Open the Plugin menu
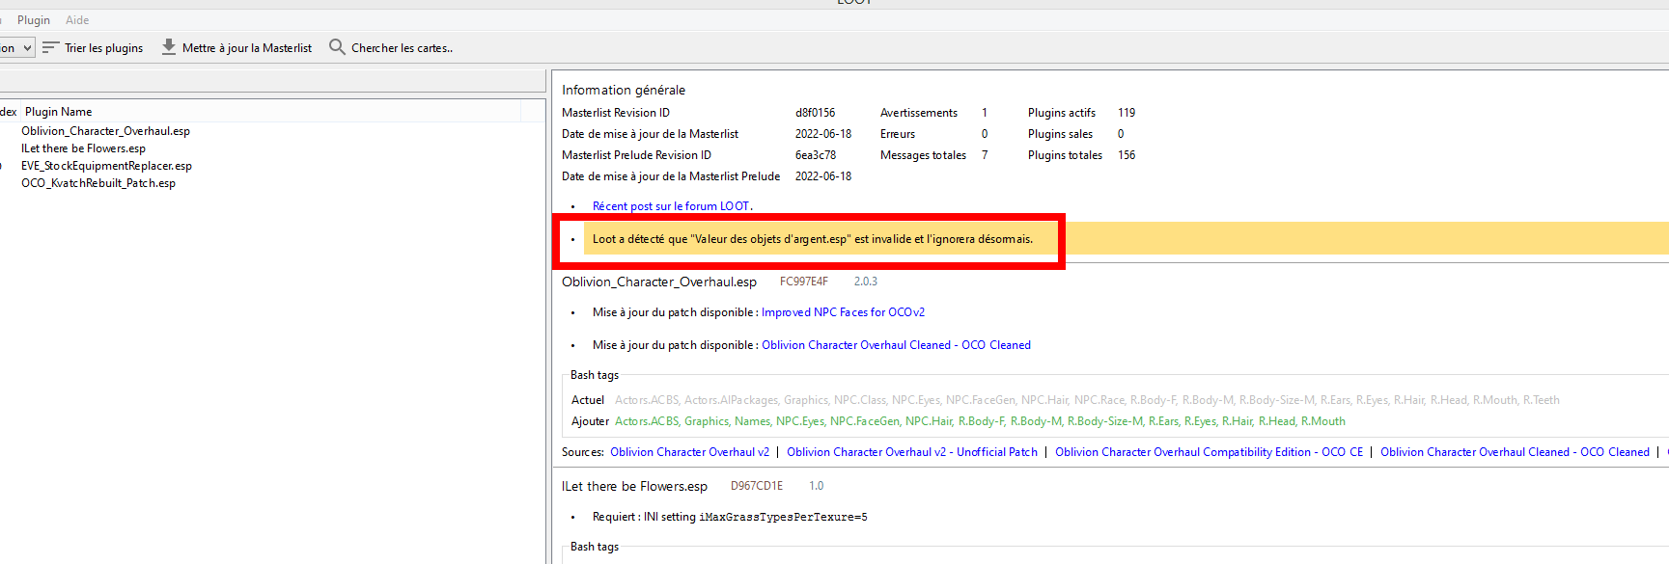1669x564 pixels. 34,20
